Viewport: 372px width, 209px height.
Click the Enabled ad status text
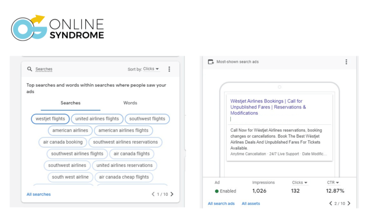(228, 191)
